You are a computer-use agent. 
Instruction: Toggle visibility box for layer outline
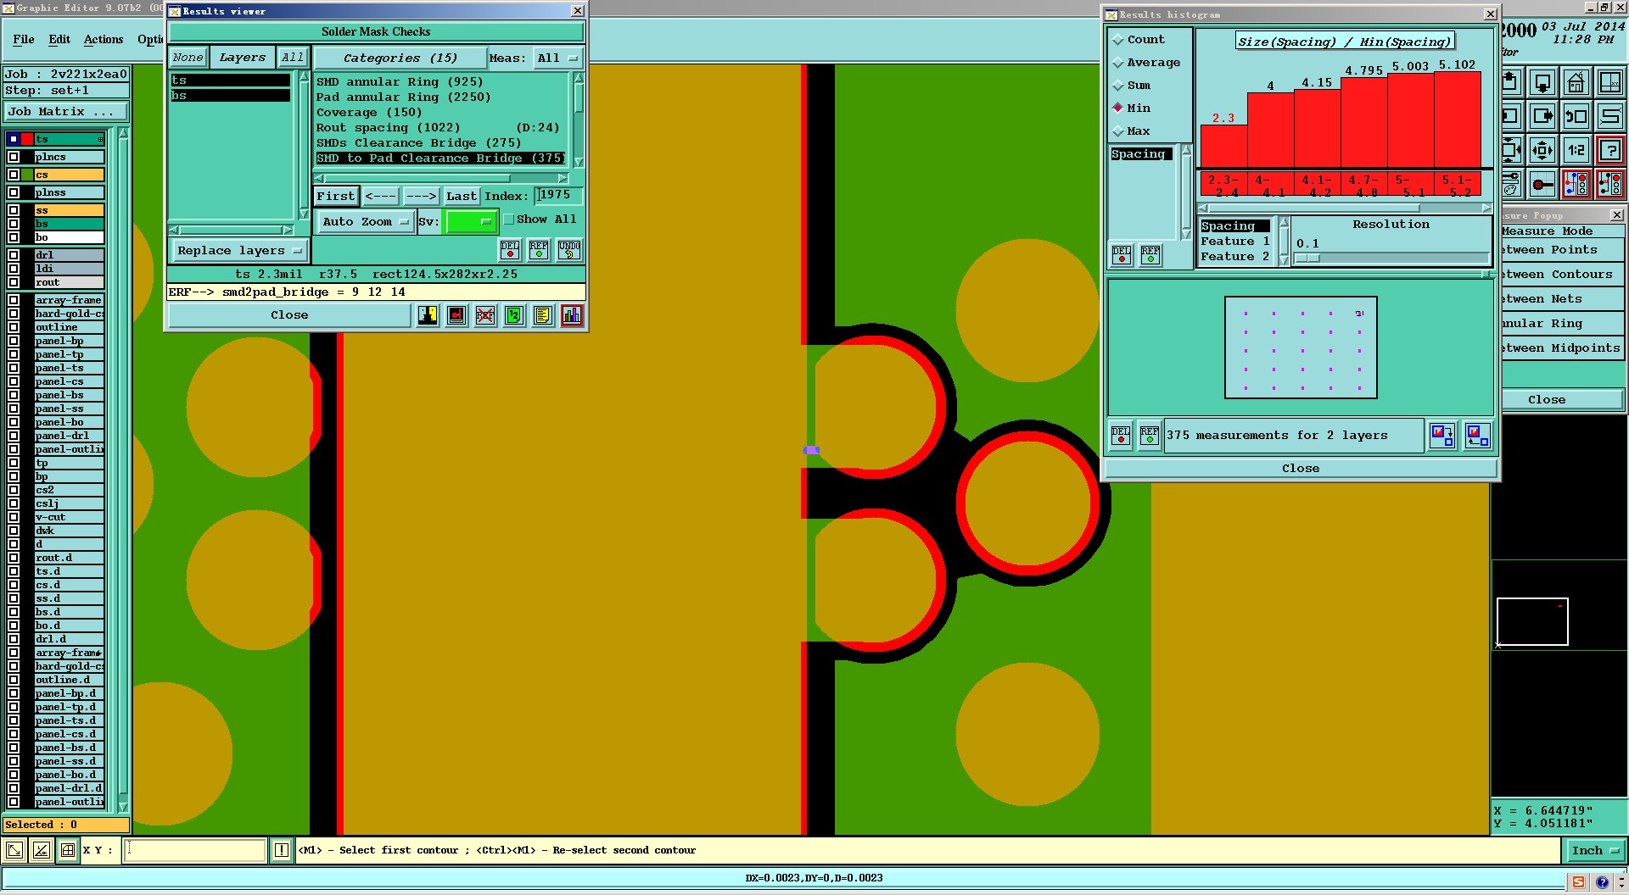click(x=14, y=327)
